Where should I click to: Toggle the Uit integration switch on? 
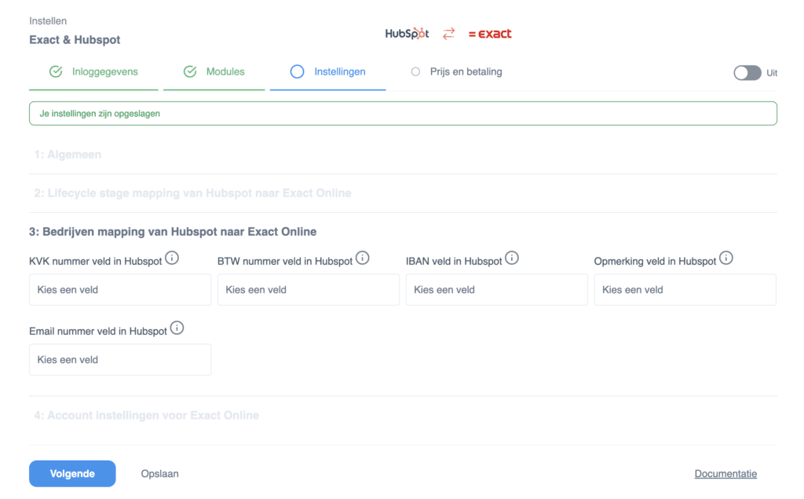click(747, 73)
